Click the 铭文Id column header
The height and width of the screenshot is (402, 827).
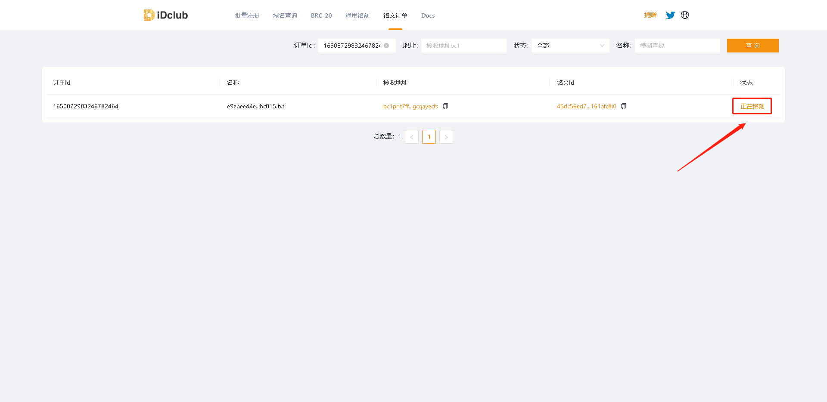coord(566,83)
